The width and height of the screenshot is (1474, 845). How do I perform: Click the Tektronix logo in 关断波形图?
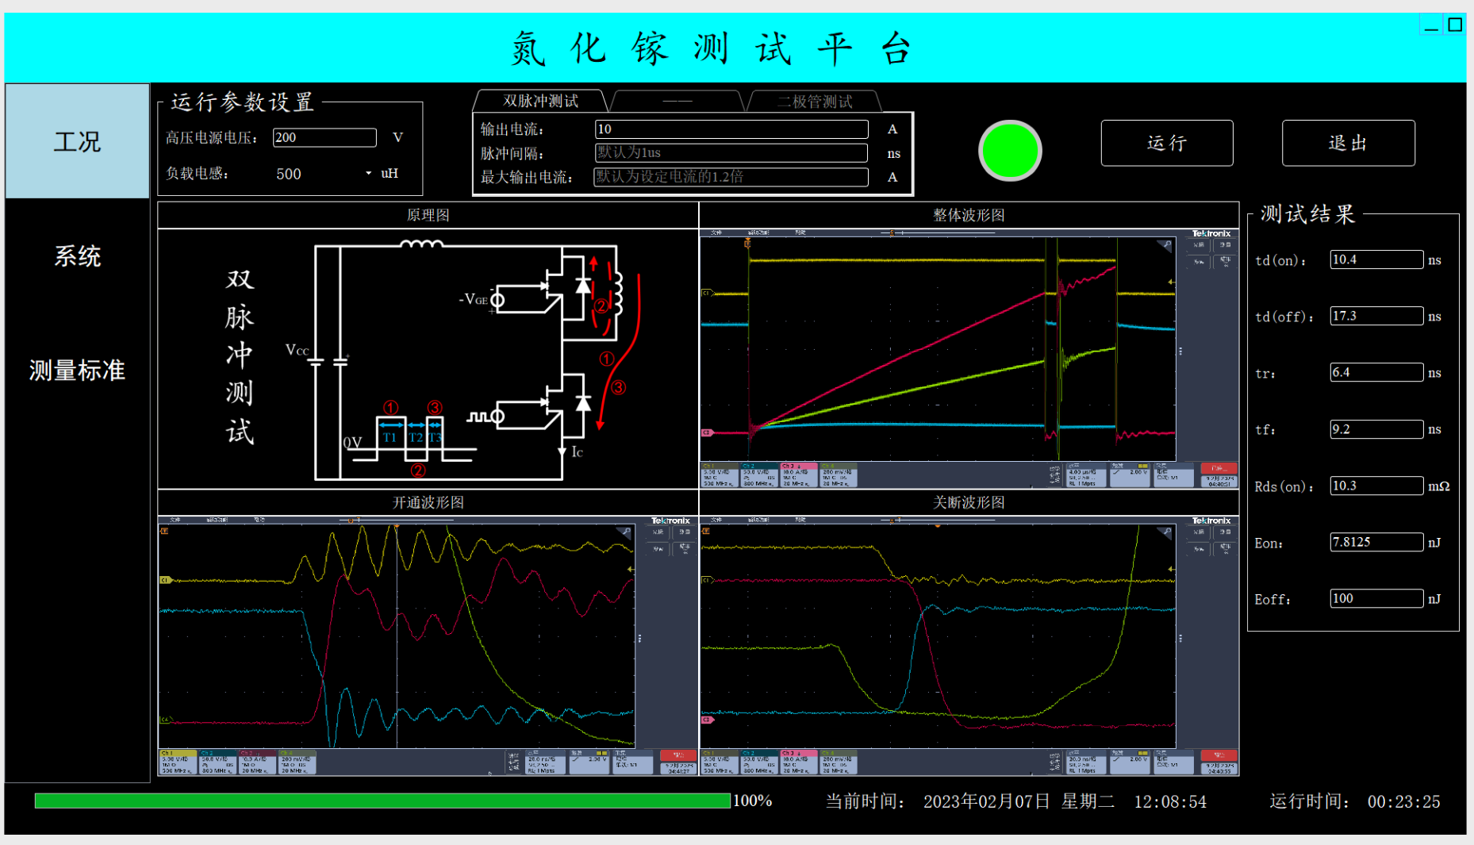tap(1211, 520)
